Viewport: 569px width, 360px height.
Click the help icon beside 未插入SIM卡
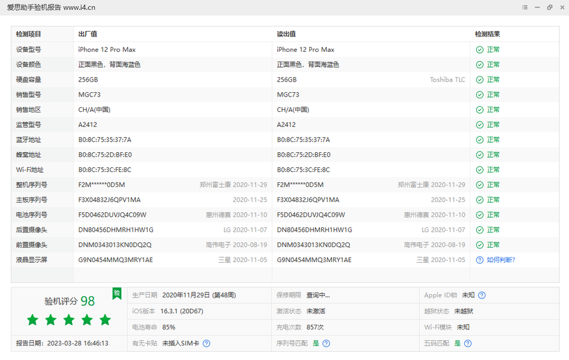click(207, 344)
